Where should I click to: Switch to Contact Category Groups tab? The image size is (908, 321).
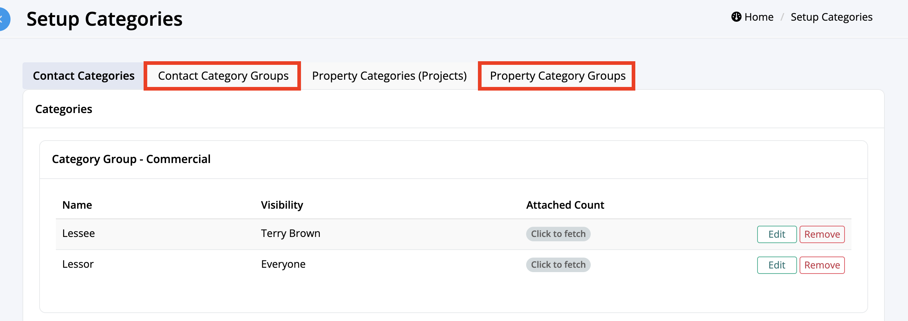tap(223, 76)
